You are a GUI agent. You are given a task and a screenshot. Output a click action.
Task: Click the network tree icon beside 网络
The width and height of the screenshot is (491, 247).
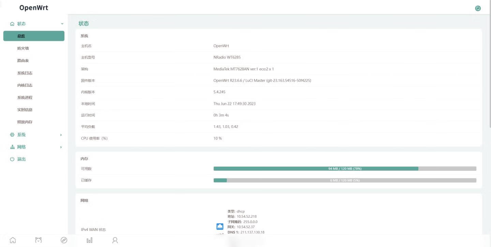[x=12, y=147]
